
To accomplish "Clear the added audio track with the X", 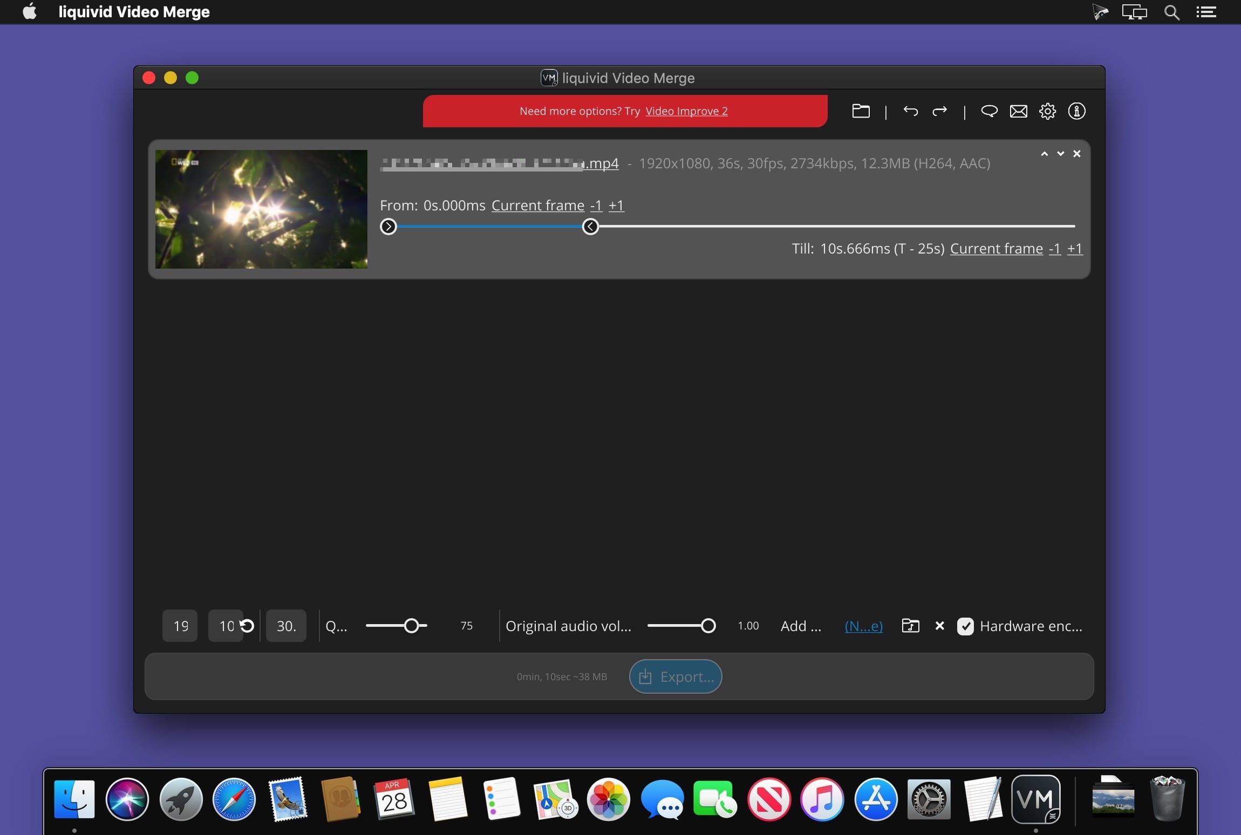I will (940, 626).
